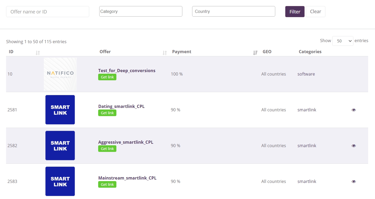Open the Aggressive_smartlink_CPL offer title
375x199 pixels.
point(126,142)
